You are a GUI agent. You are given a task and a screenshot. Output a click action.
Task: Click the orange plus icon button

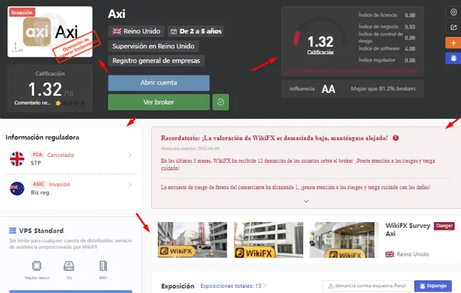pyautogui.click(x=453, y=43)
